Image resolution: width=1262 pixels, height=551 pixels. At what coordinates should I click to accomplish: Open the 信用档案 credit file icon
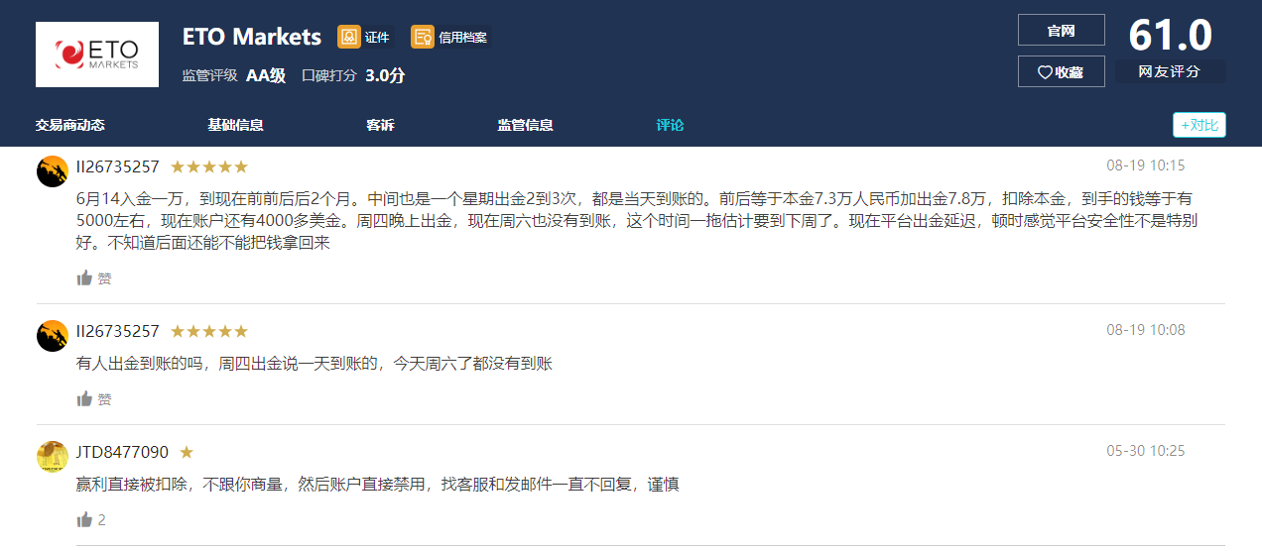click(423, 37)
